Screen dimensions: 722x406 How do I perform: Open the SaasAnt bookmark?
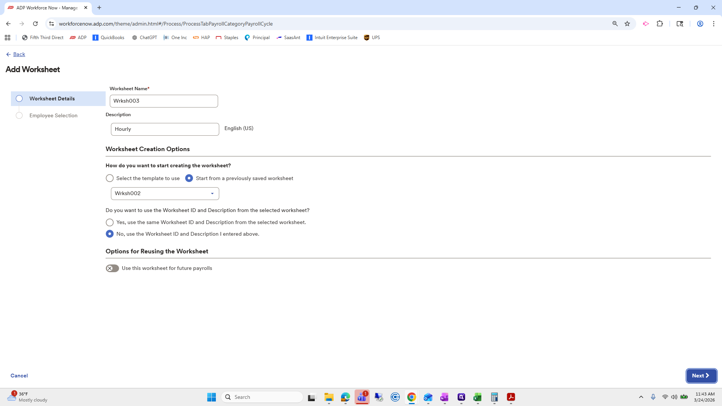pyautogui.click(x=288, y=37)
